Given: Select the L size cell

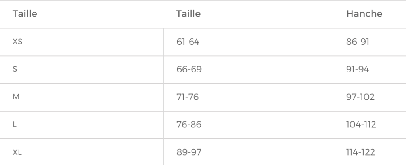Looking at the screenshot, I should pyautogui.click(x=15, y=125).
